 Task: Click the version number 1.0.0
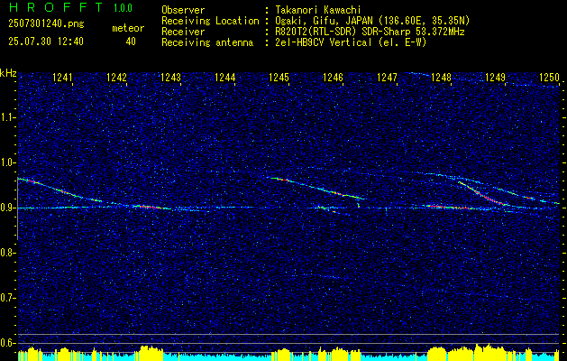tap(123, 8)
